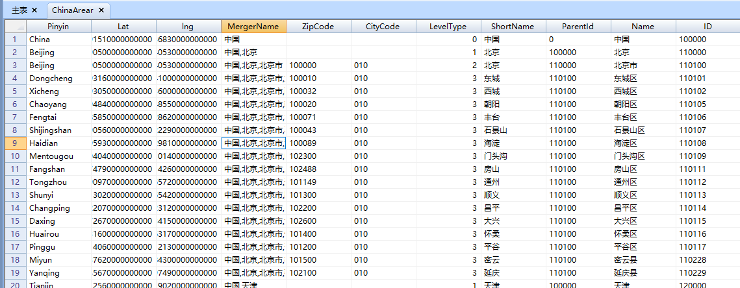Click the ShortName cell '石景山'
Viewport: 740px width, 288px height.
(513, 130)
